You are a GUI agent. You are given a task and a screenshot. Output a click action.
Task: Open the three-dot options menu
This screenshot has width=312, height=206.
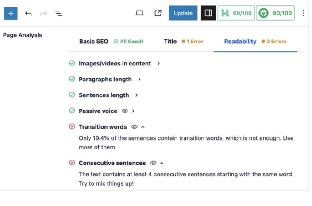(303, 13)
